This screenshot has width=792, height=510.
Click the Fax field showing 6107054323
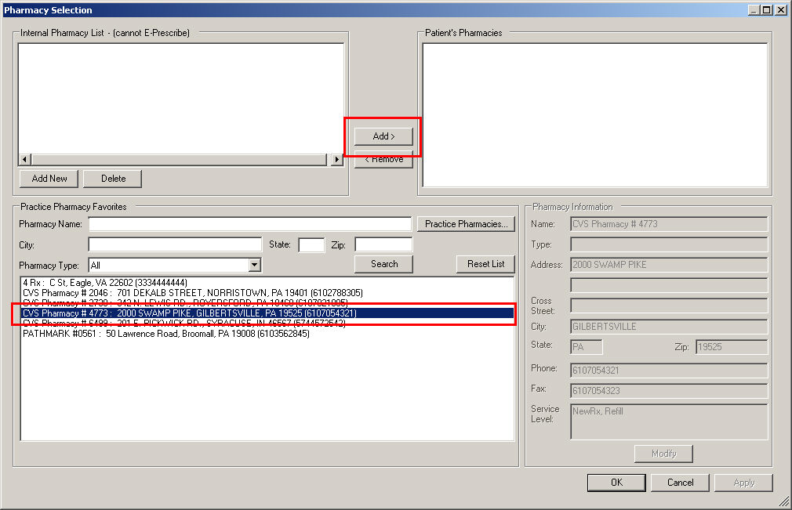(669, 391)
